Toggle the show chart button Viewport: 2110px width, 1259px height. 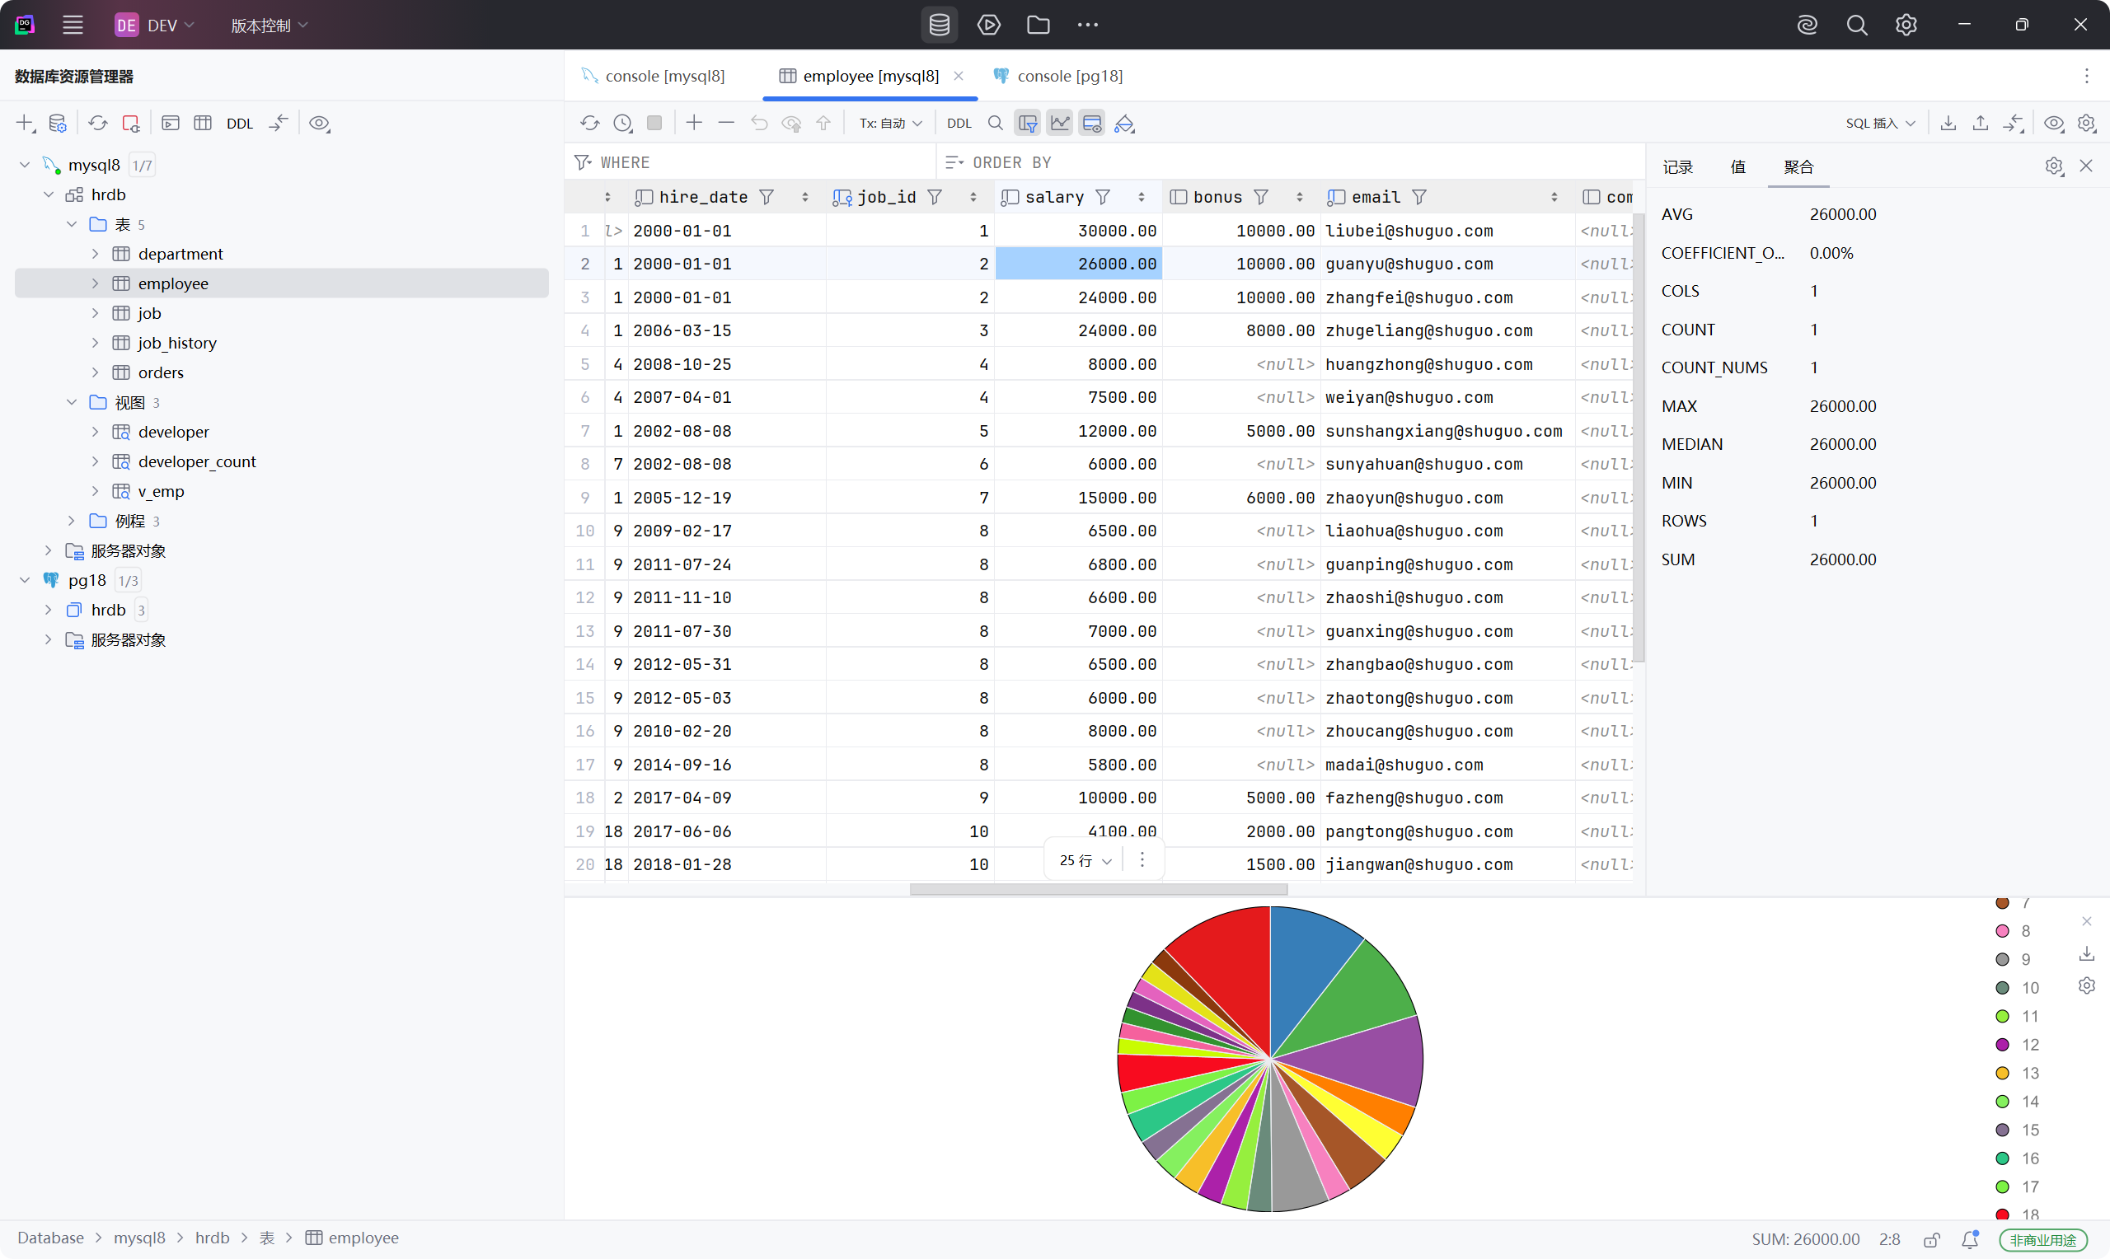tap(1060, 123)
